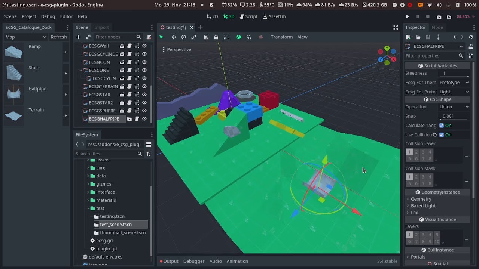
Task: Open the Perspective viewport menu
Action: coord(177,49)
